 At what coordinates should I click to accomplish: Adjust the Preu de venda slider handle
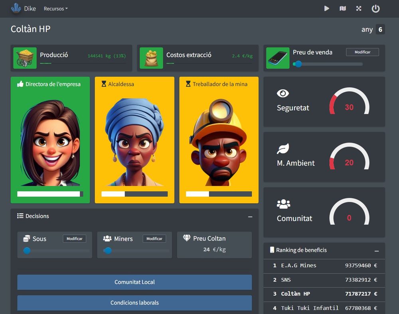(x=298, y=64)
